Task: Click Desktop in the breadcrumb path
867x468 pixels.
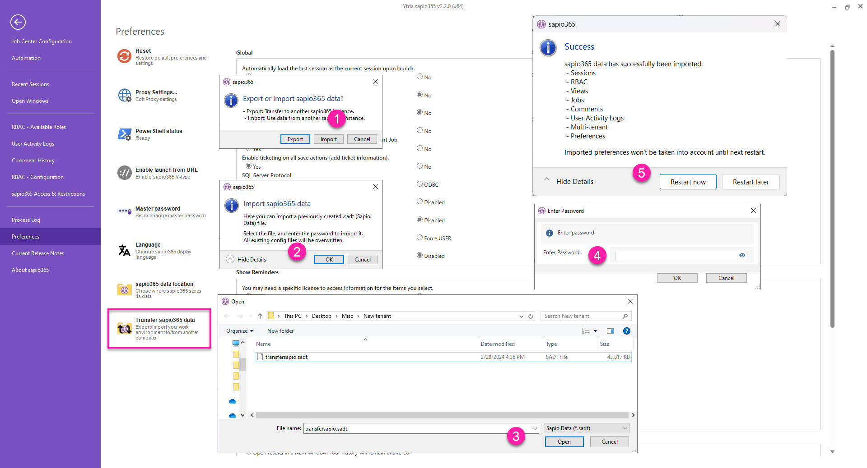Action: click(x=322, y=316)
